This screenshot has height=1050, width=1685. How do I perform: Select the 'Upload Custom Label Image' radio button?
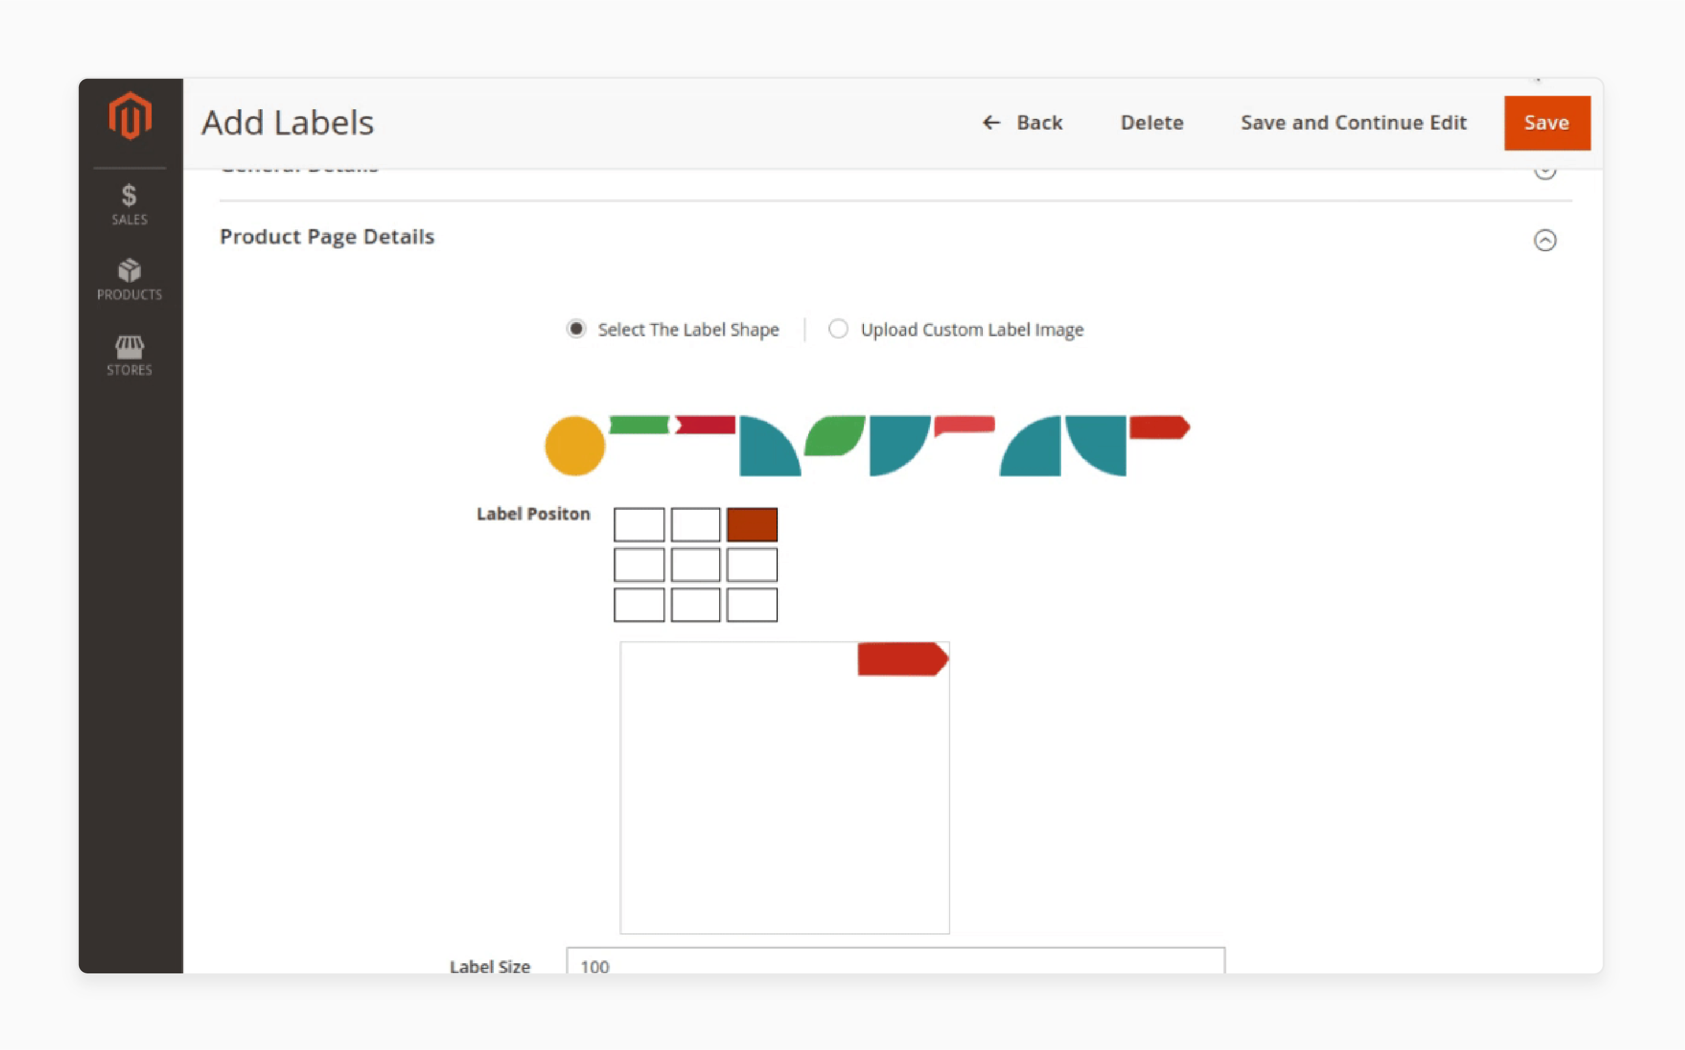[x=838, y=329]
